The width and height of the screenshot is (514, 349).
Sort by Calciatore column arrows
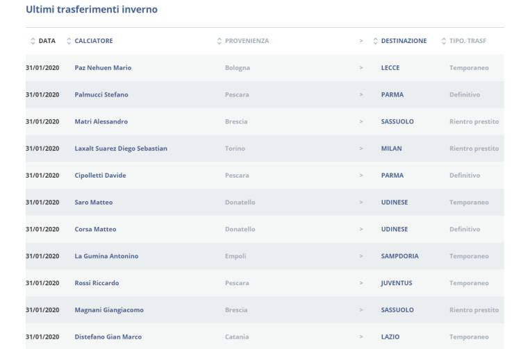coord(69,41)
